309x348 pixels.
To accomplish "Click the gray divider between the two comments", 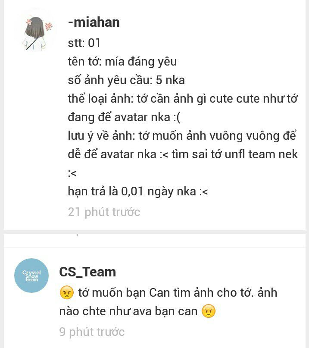I will tap(154, 232).
